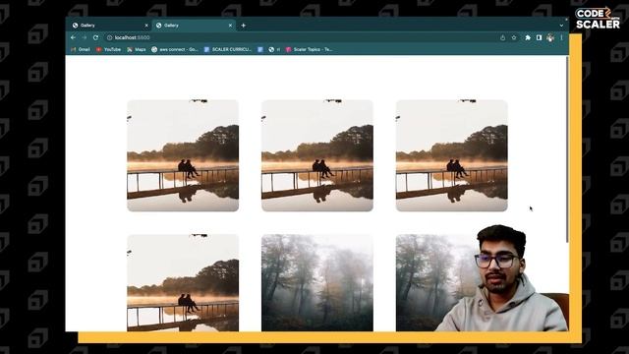Viewport: 629px width, 354px height.
Task: Open the Scaler Topics bookmark
Action: click(x=310, y=49)
